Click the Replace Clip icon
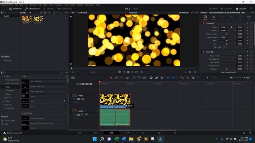255x143 pixels. pyautogui.click(x=144, y=78)
